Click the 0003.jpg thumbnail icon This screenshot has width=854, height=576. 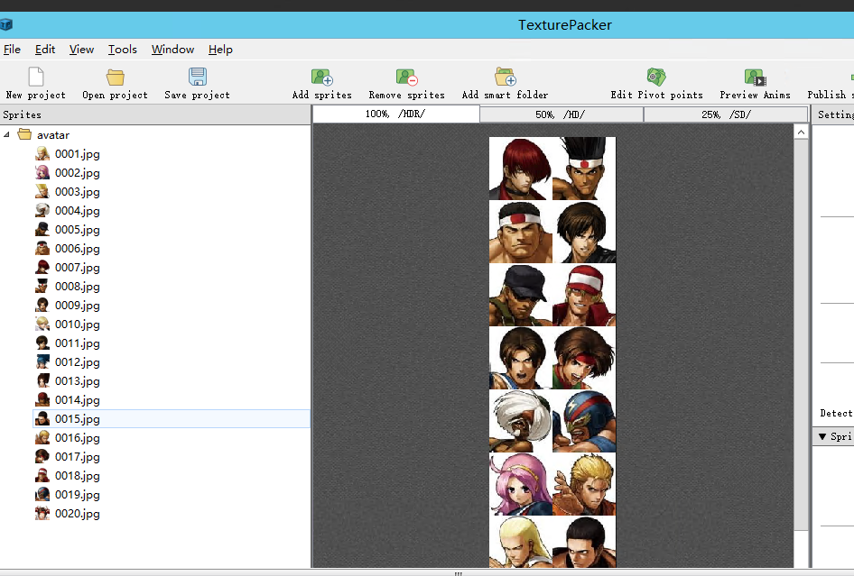pos(42,191)
